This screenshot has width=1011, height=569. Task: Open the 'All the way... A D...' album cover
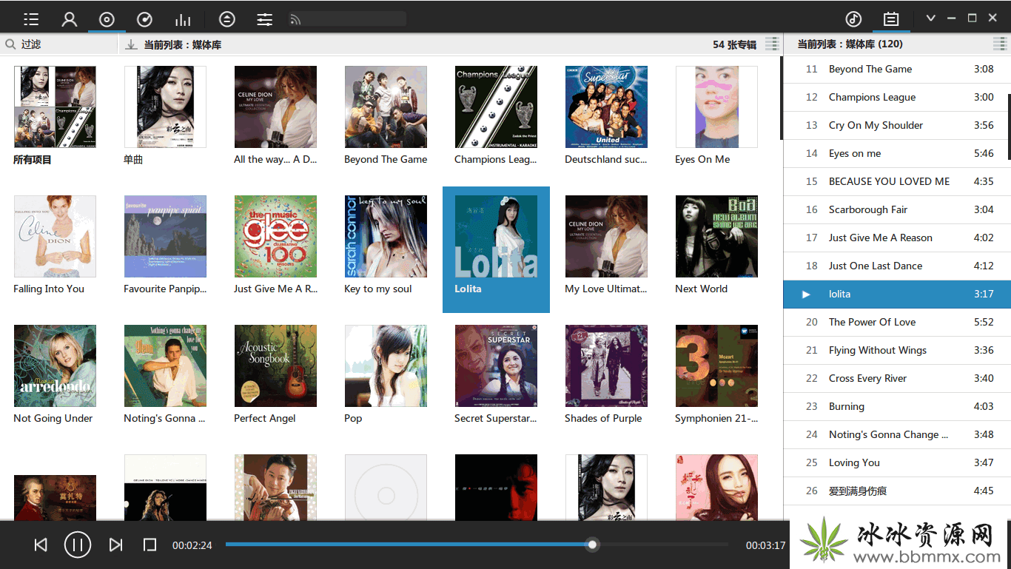[275, 107]
